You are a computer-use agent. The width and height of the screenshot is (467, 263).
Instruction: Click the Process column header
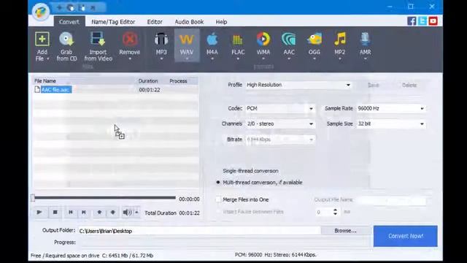click(178, 81)
